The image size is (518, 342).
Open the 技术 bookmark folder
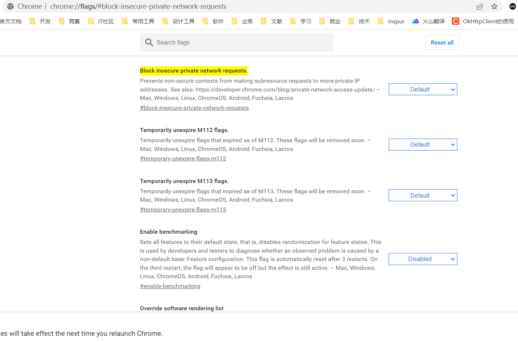tap(359, 21)
